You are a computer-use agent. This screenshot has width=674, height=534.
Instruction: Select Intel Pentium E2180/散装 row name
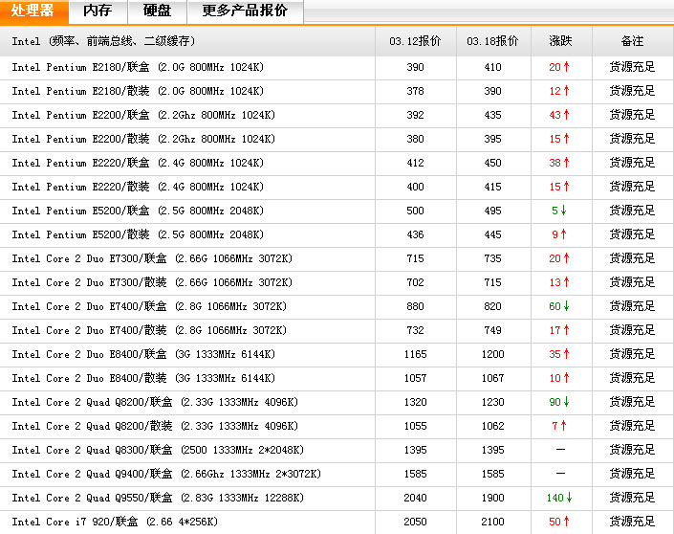[x=138, y=91]
